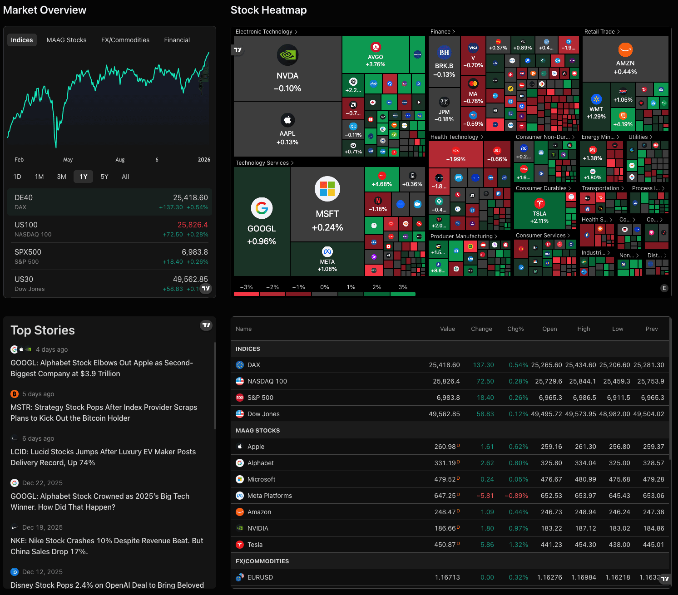Select the SPX500 S&P 500 overview row
Viewport: 678px width, 595px height.
pos(110,256)
